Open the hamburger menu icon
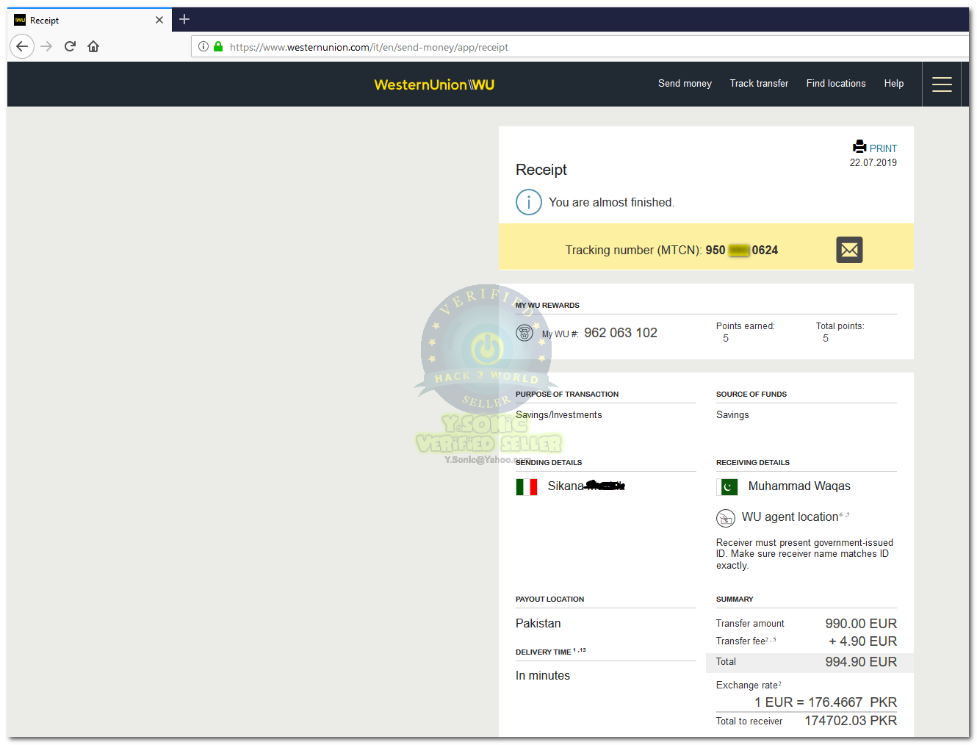Viewport: 977px width, 745px height. 942,84
